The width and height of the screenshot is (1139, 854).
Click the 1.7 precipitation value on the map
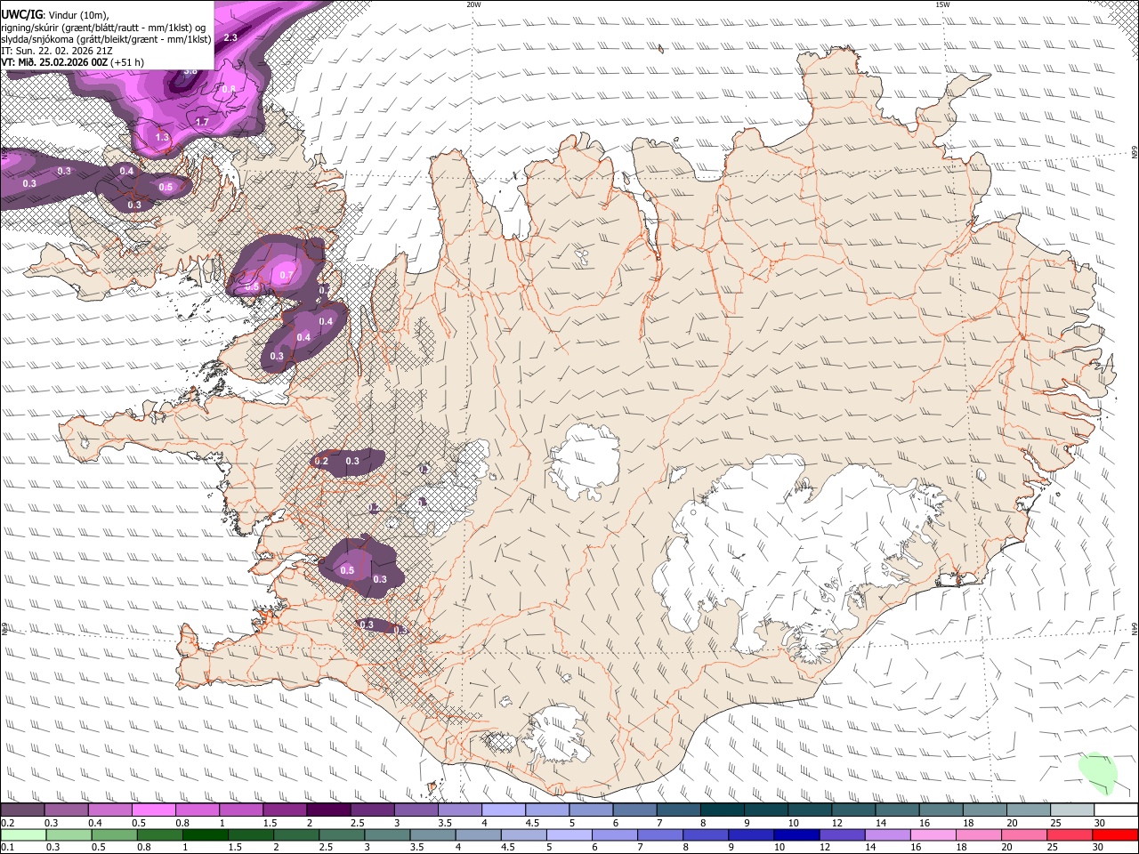(x=202, y=122)
